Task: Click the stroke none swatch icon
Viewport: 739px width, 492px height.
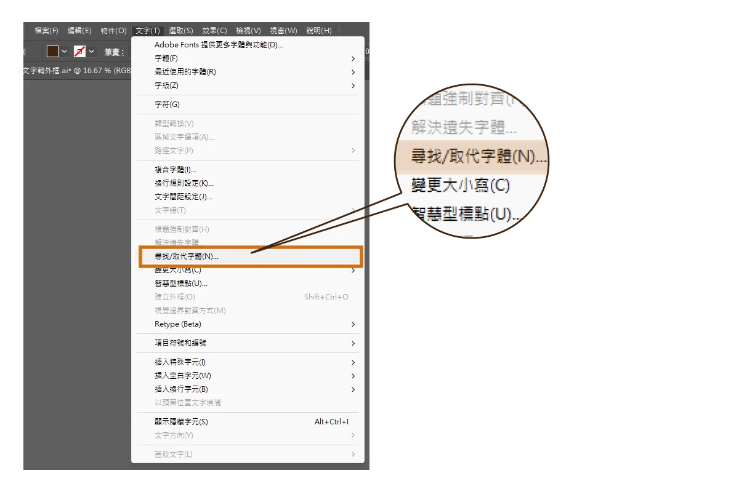Action: coord(79,51)
